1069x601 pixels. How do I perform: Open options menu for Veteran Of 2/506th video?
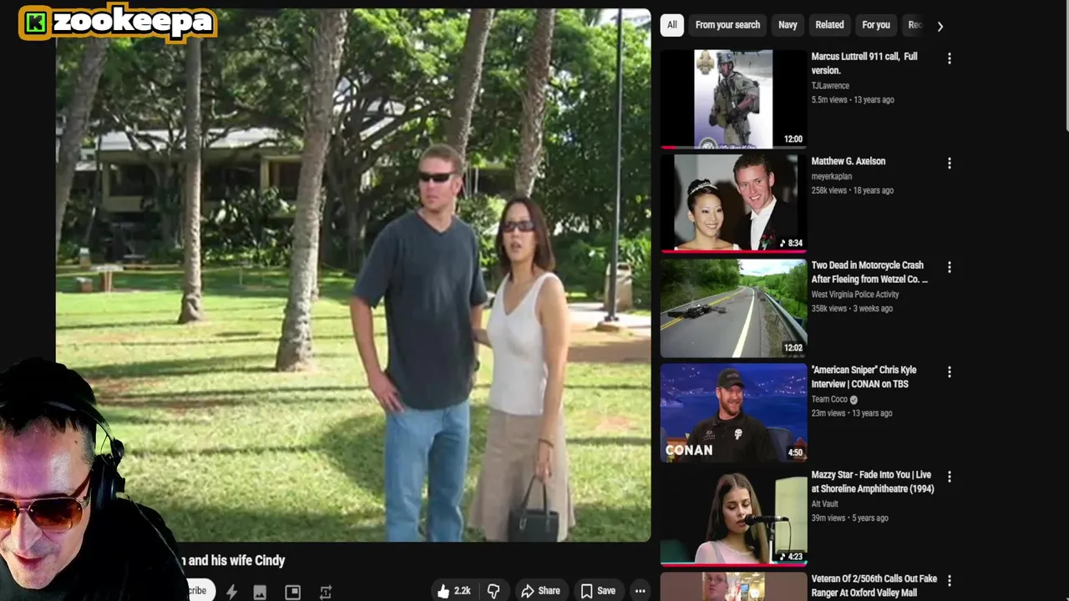click(x=949, y=580)
